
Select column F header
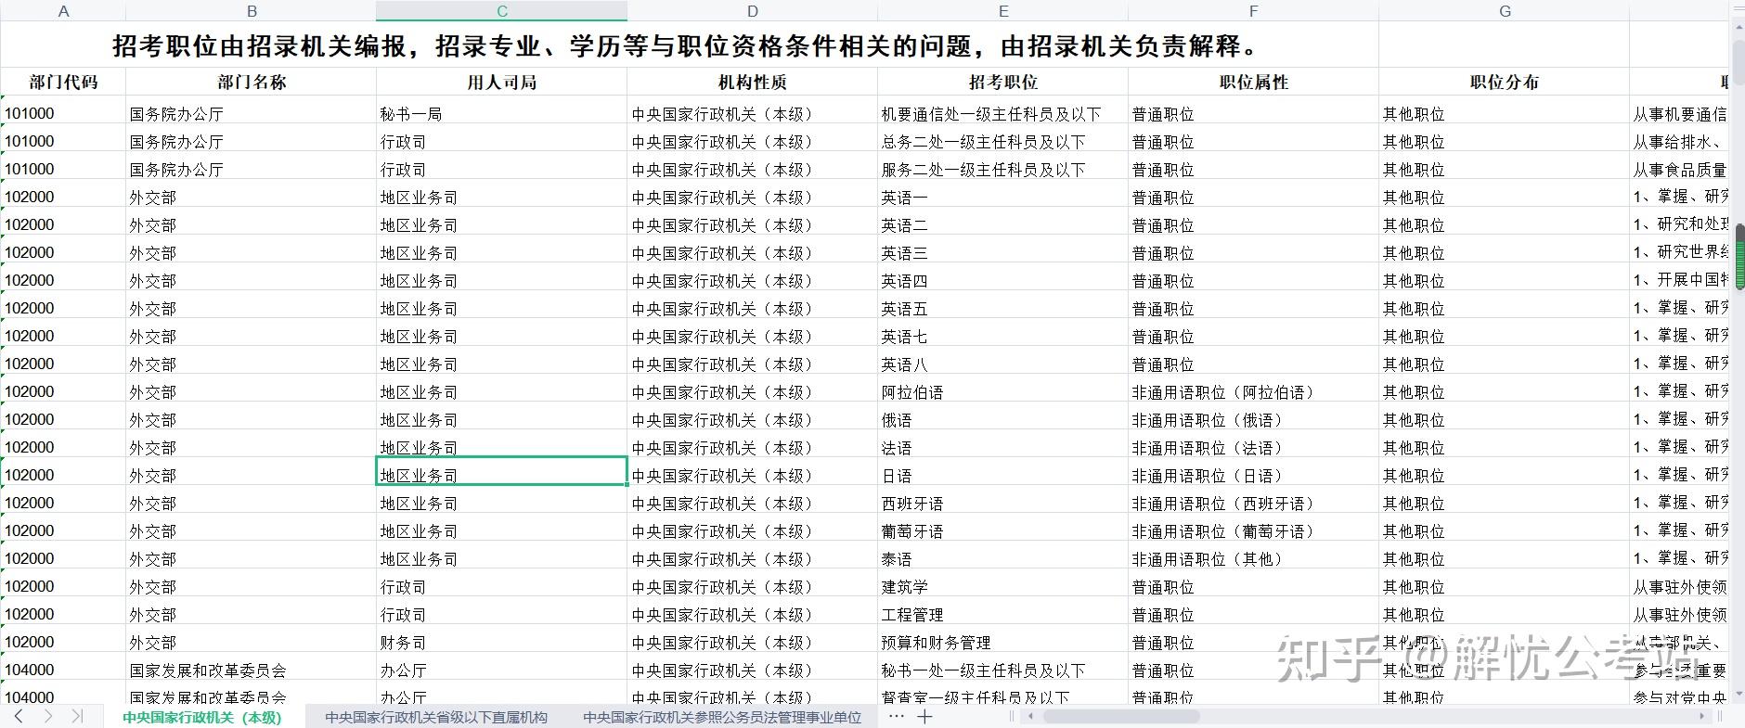point(1254,11)
